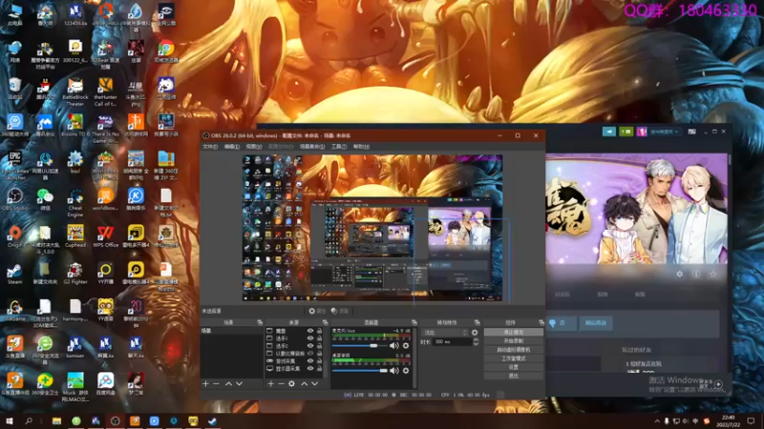The image size is (764, 429).
Task: Click the Steam icon in the taskbar
Action: coord(212,420)
